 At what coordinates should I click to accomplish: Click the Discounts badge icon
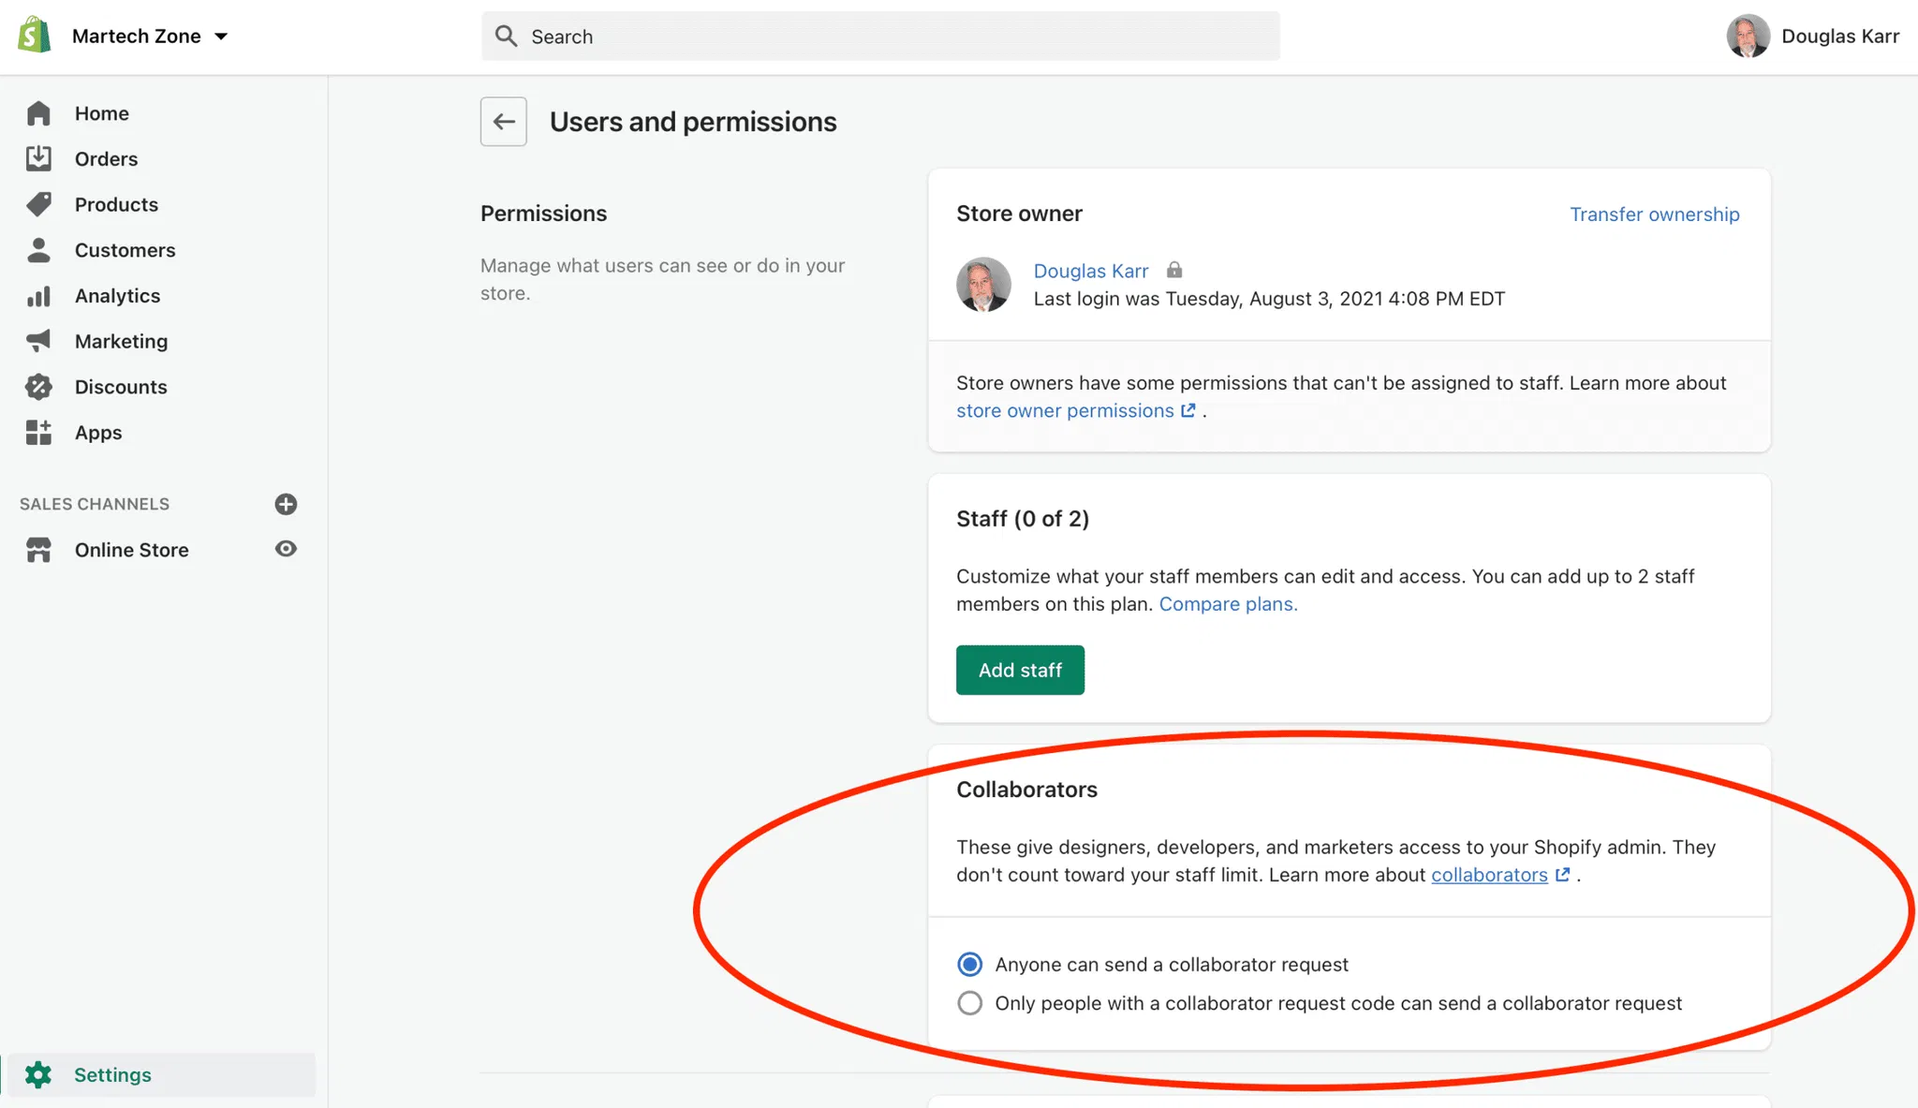[38, 387]
